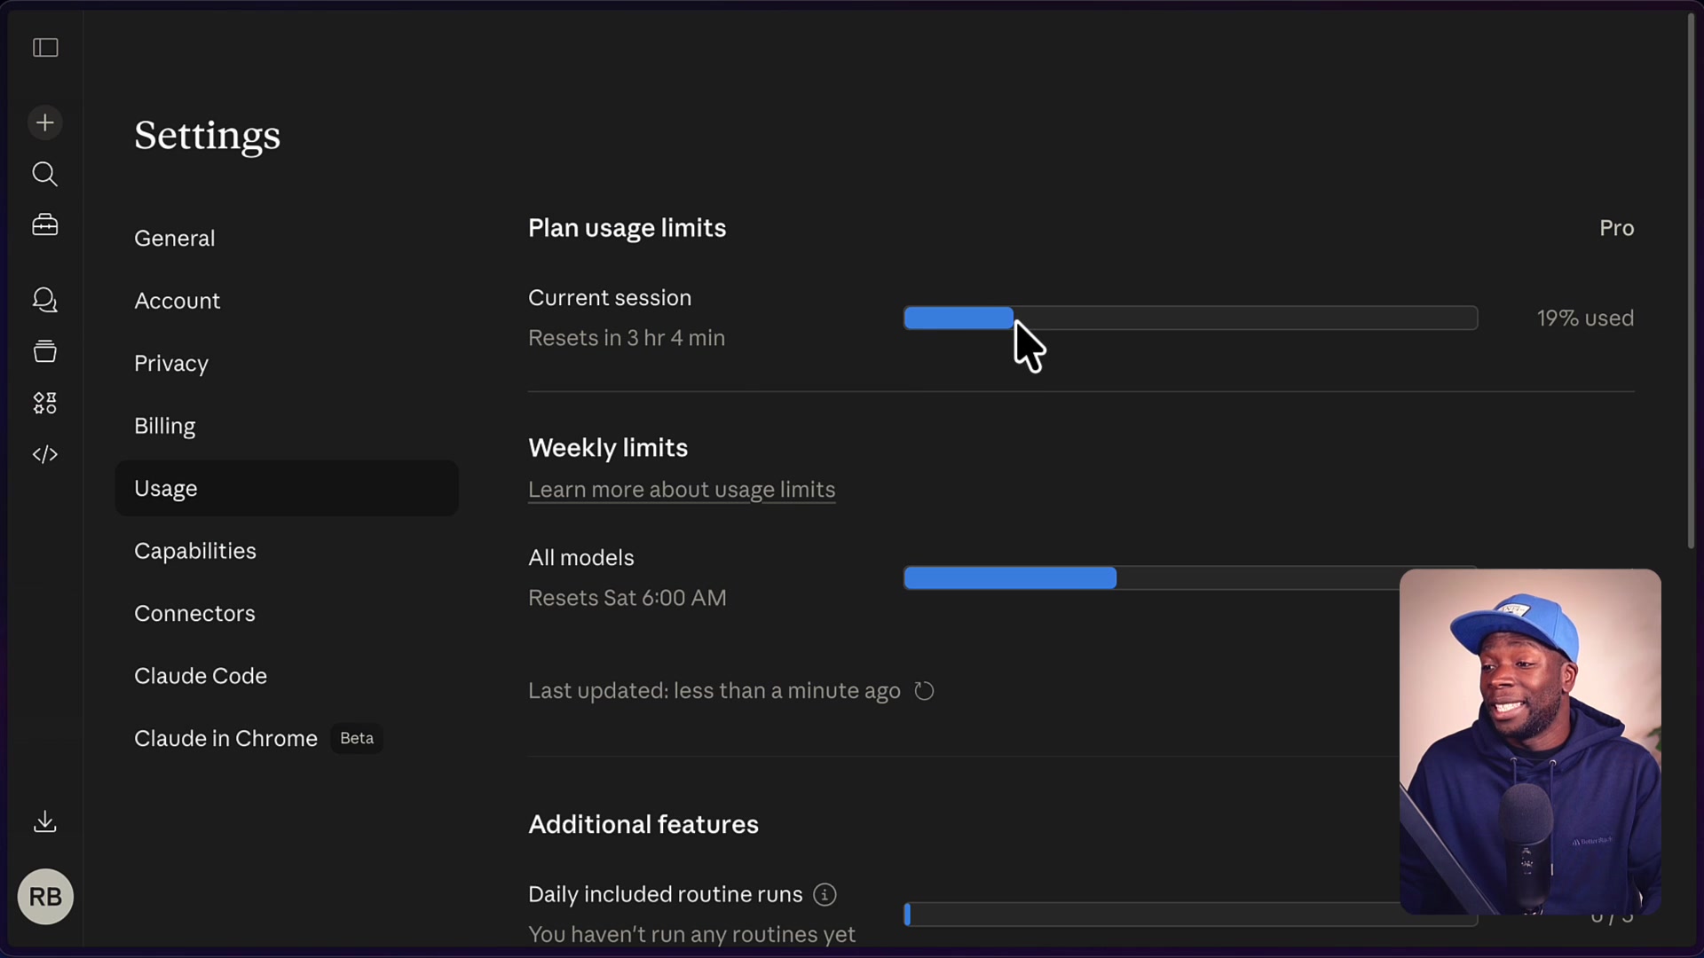Click Learn more about usage limits
Screen dimensions: 1704x958
[x=681, y=489]
